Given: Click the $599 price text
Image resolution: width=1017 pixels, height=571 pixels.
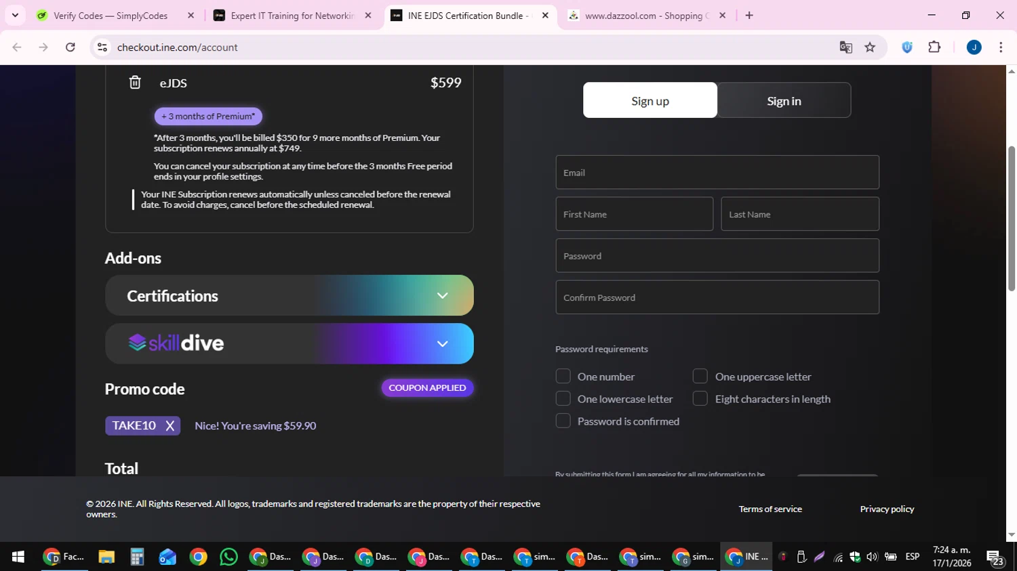Looking at the screenshot, I should (446, 83).
